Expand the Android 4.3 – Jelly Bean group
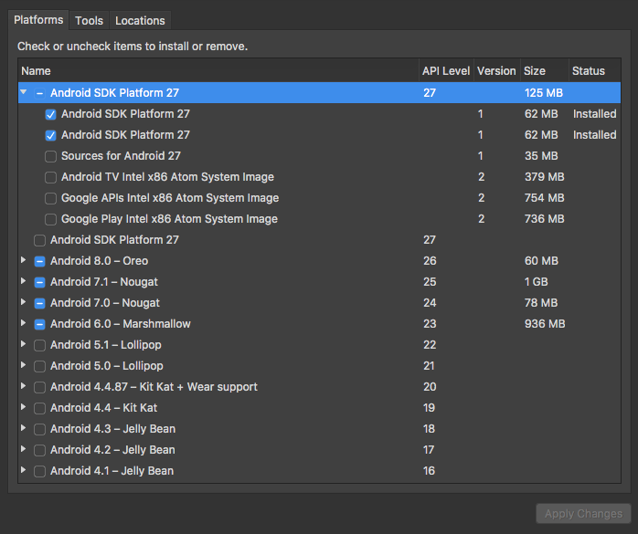The width and height of the screenshot is (638, 534). [24, 429]
